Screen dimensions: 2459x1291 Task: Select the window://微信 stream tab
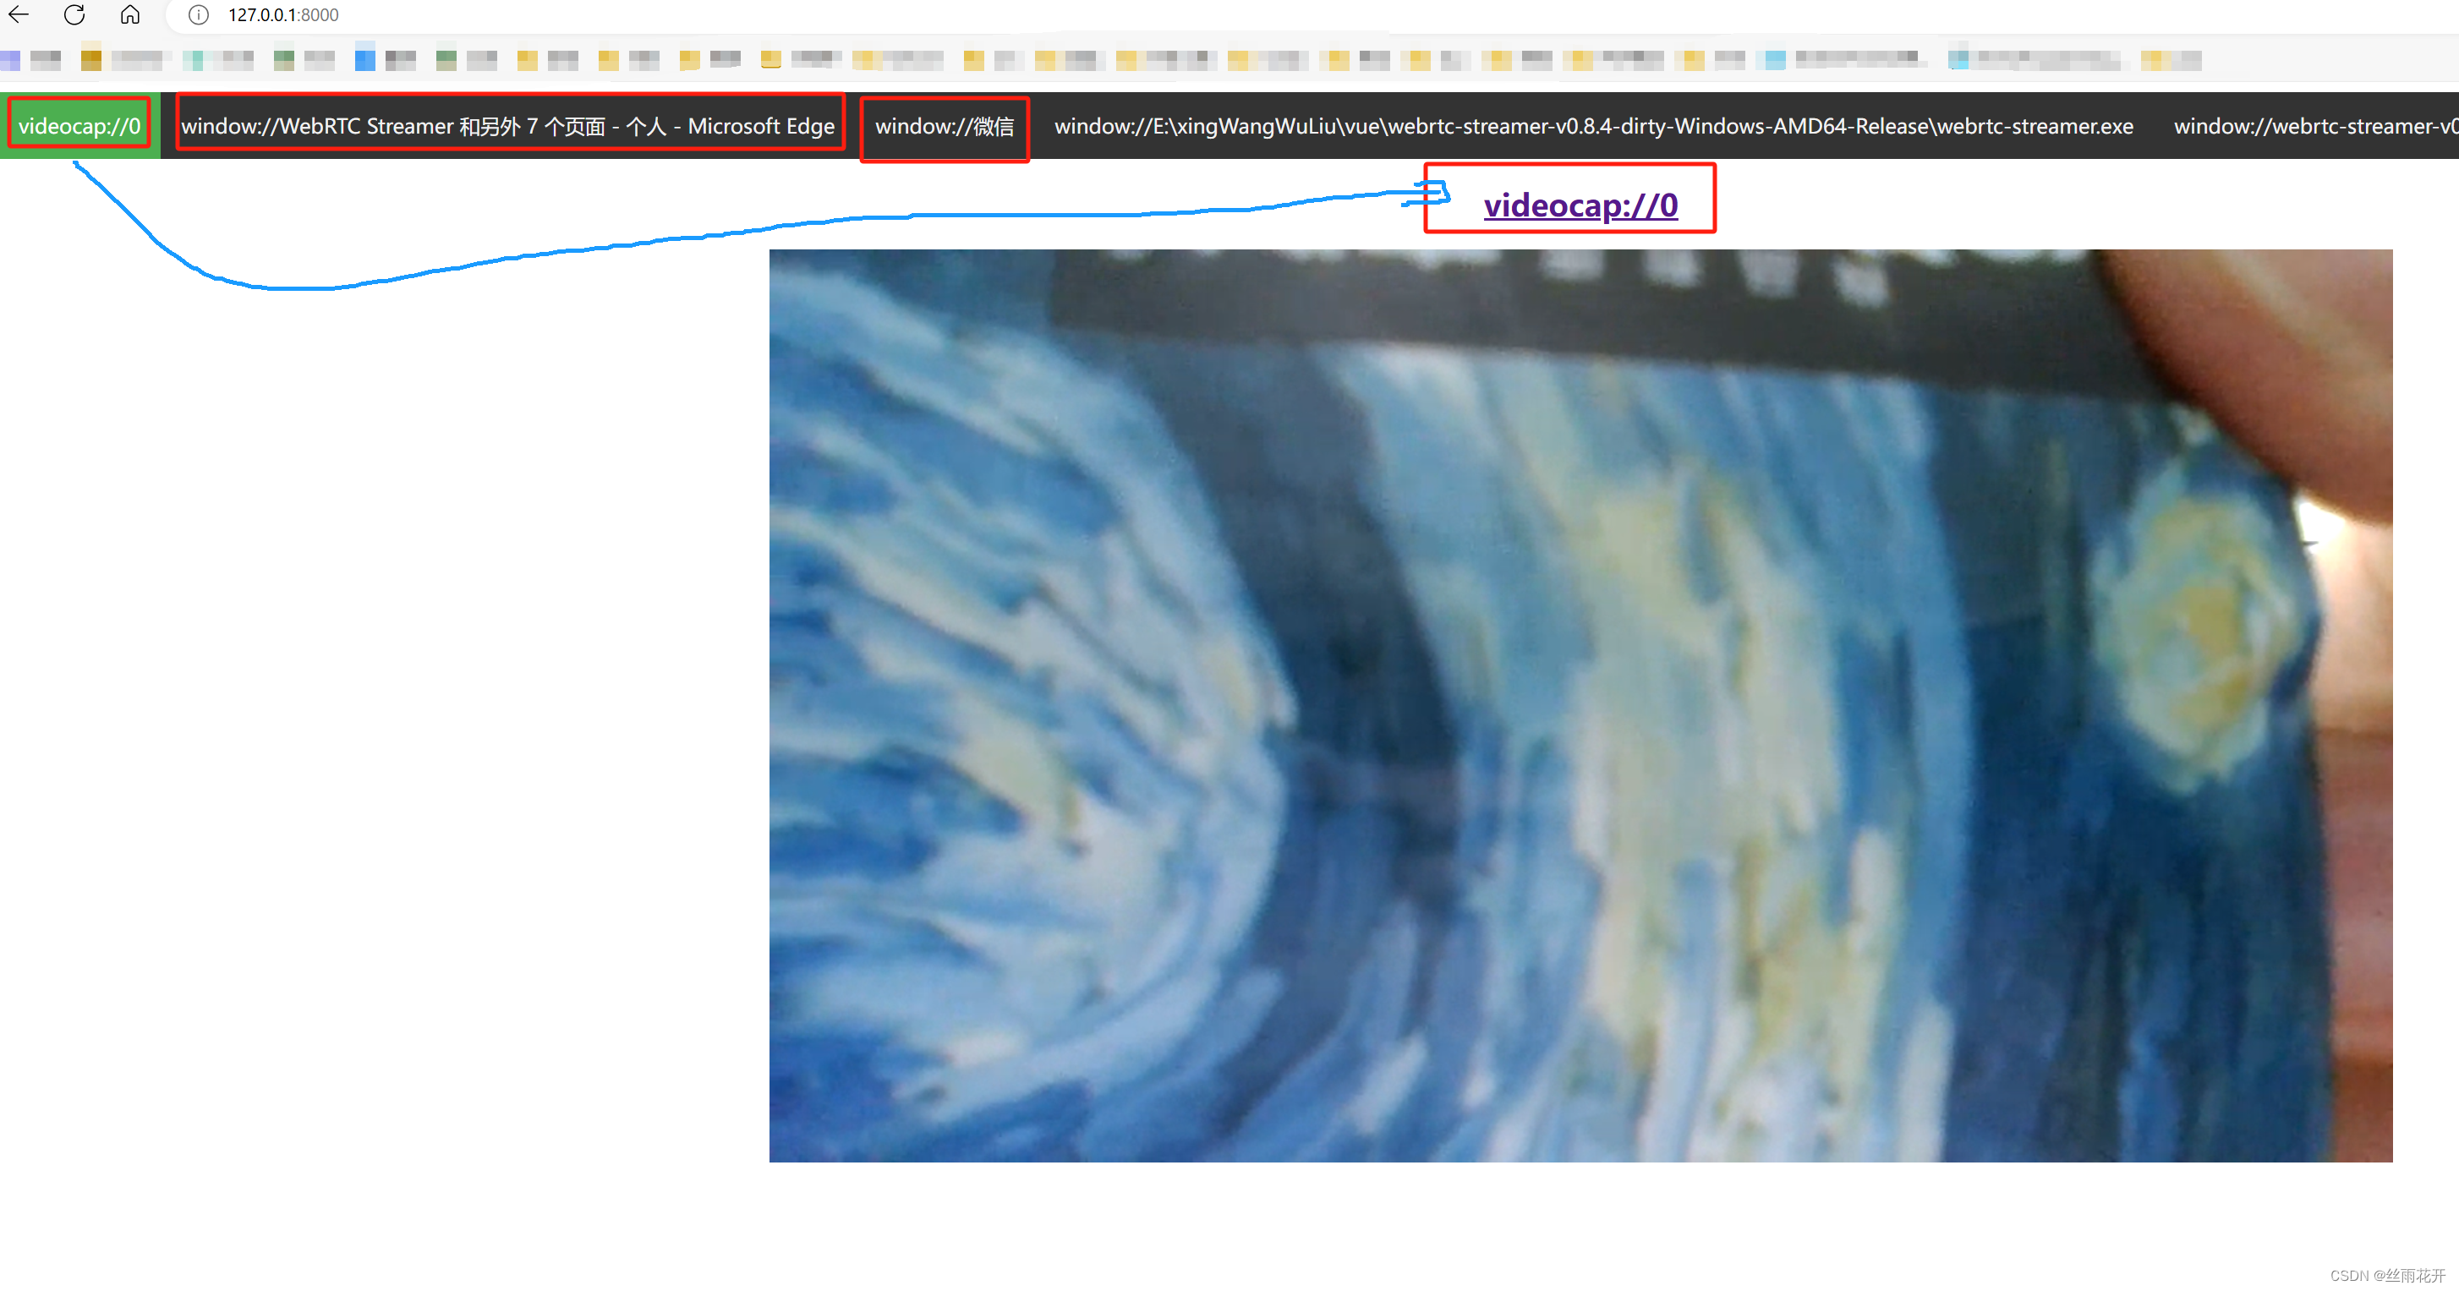click(944, 126)
